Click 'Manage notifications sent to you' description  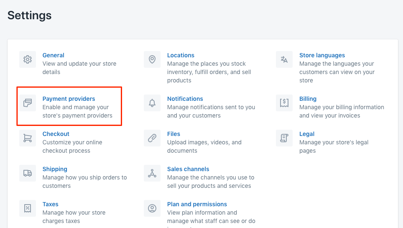(211, 111)
